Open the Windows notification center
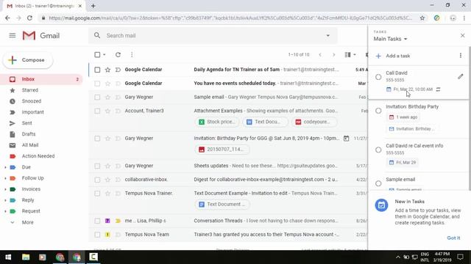Screen dimensions: 471x264 pyautogui.click(x=460, y=257)
